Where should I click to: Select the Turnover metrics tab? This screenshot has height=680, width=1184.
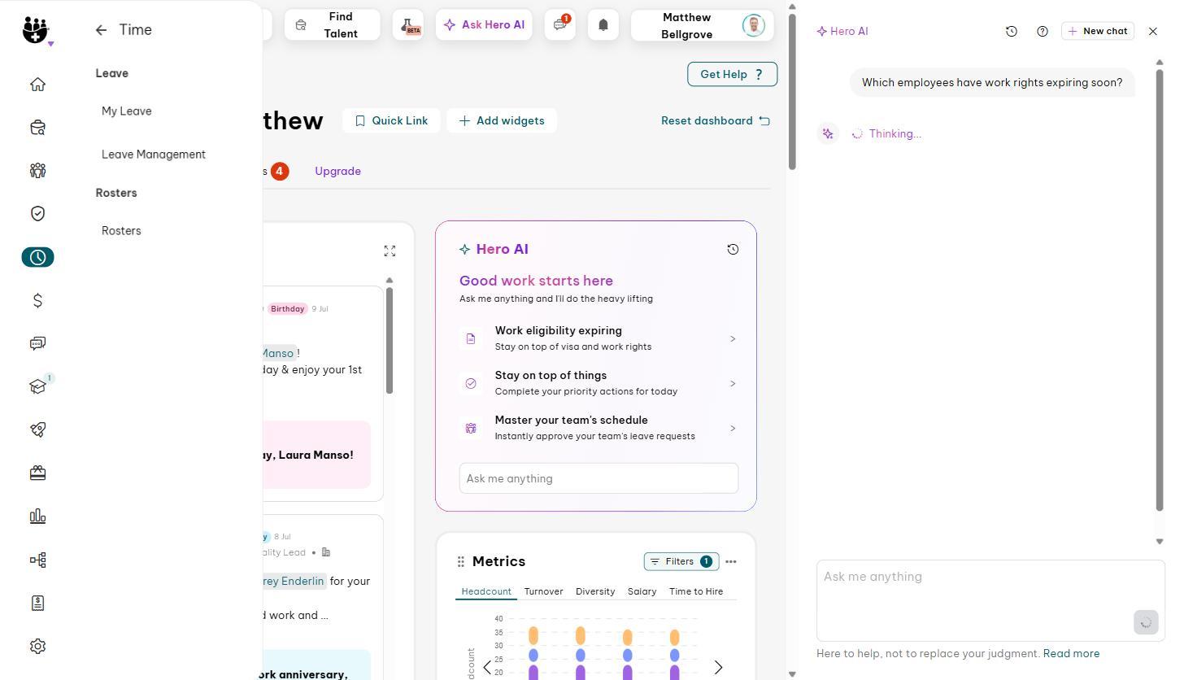pyautogui.click(x=543, y=591)
